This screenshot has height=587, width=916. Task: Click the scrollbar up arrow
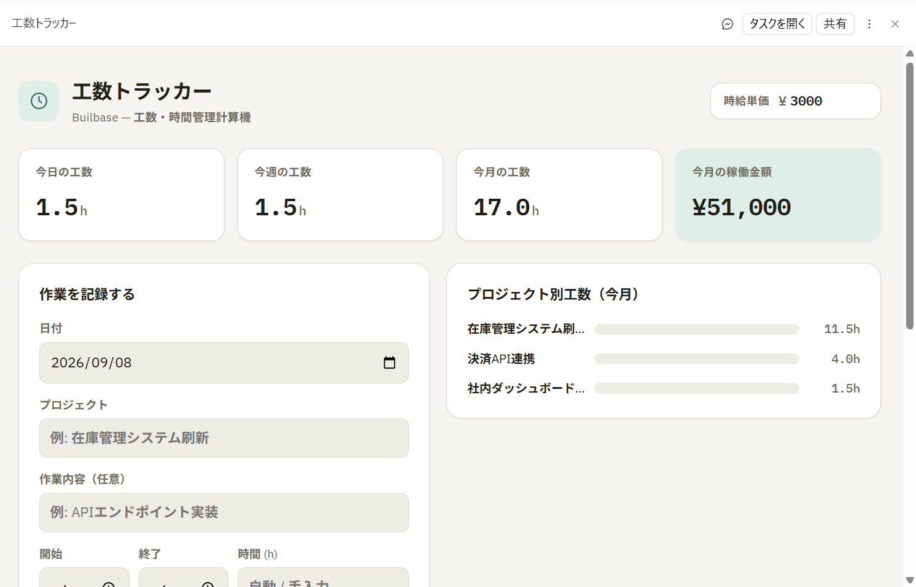pos(910,53)
